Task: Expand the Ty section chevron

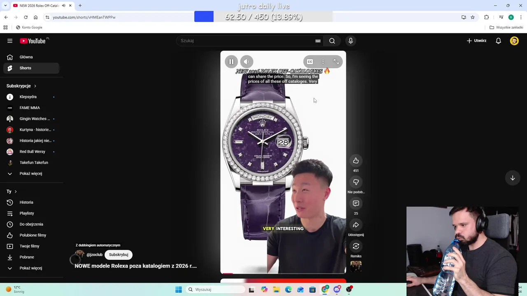Action: coord(16,192)
